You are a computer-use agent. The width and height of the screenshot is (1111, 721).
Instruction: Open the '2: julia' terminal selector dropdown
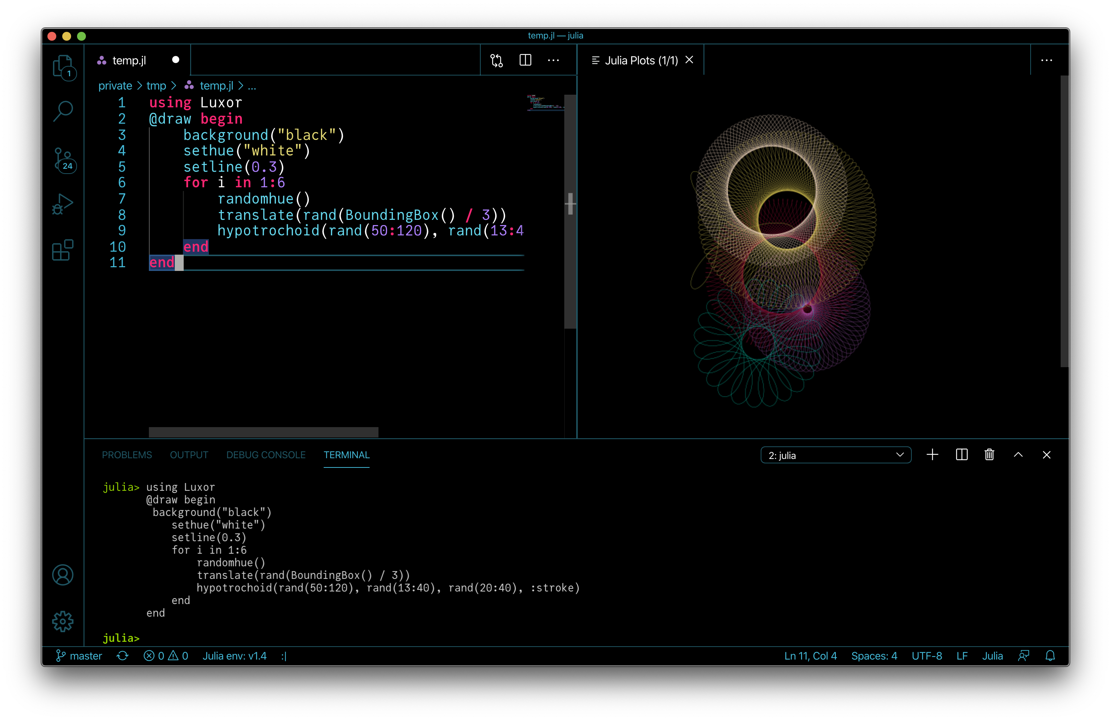[835, 455]
